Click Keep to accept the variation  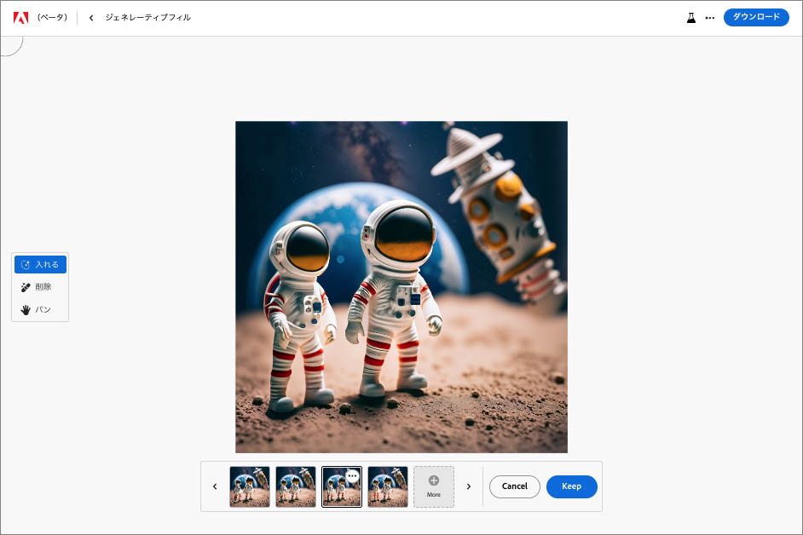[571, 486]
